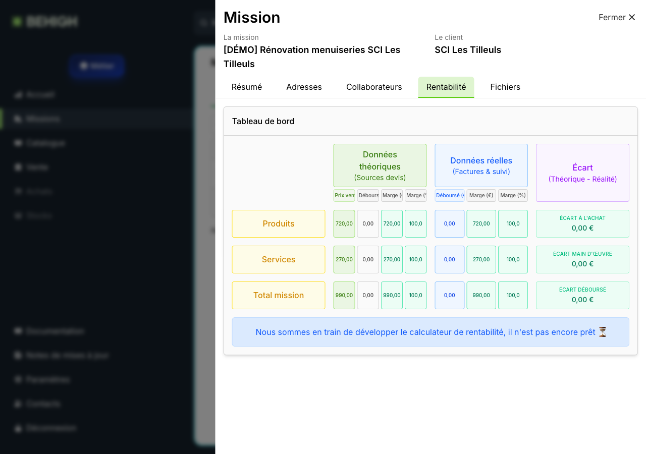Select the Rentabilité tab
This screenshot has height=454, width=646.
tap(446, 87)
